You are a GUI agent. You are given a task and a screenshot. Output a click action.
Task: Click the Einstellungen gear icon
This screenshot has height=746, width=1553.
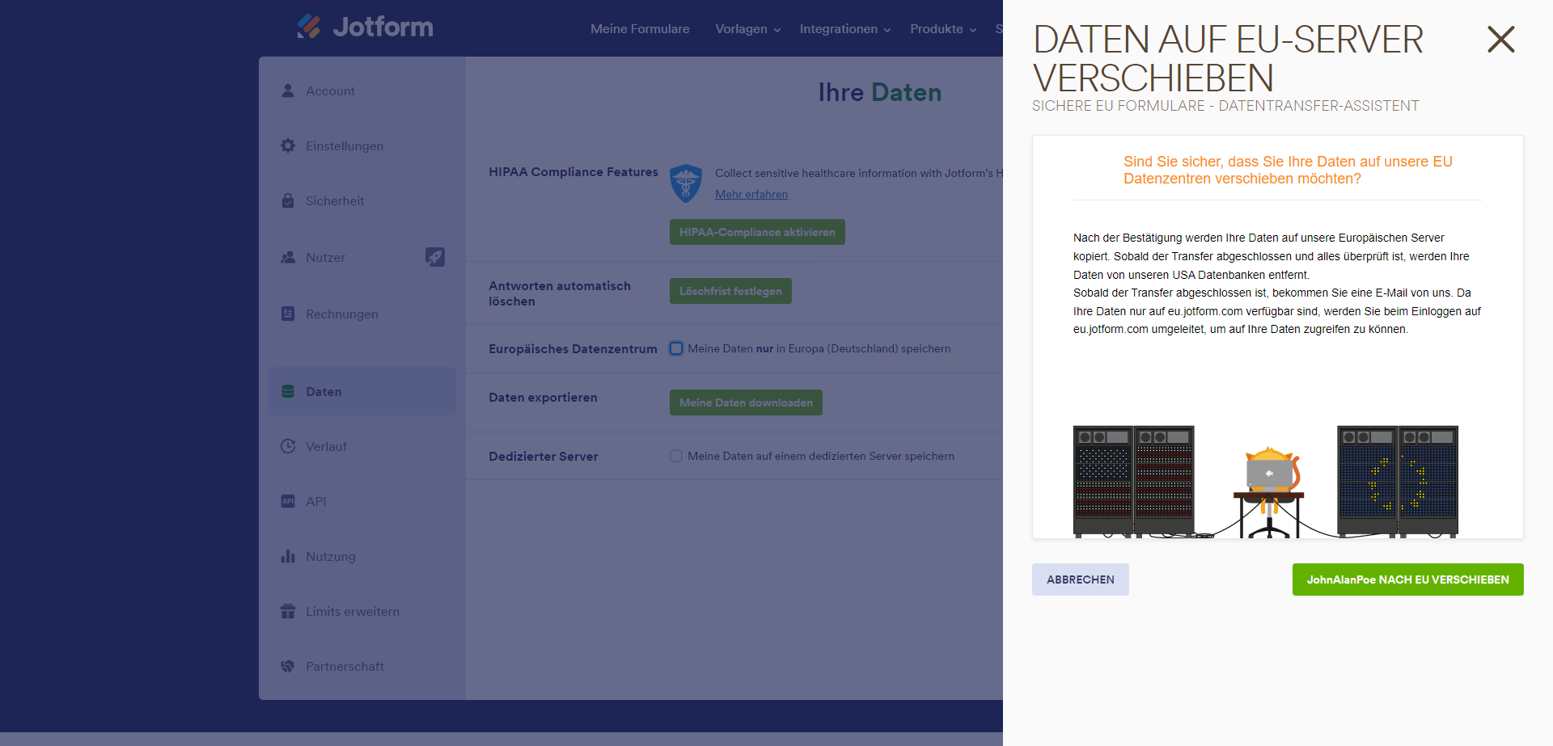click(288, 145)
